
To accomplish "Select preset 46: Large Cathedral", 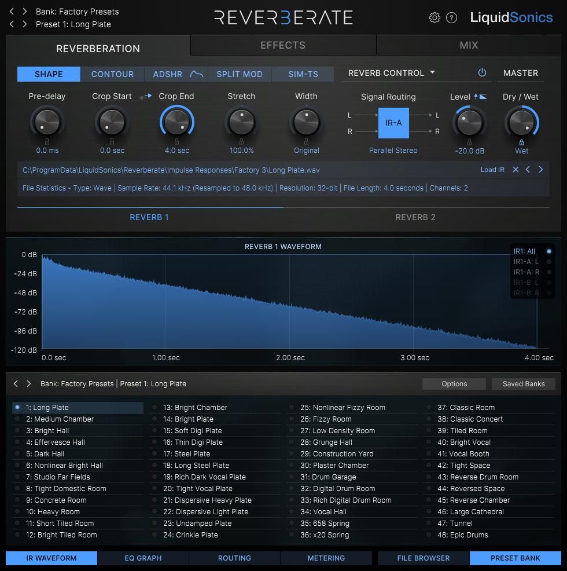I will 489,512.
